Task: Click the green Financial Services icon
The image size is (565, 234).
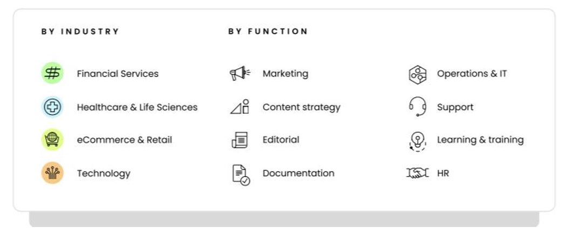Action: pyautogui.click(x=52, y=73)
